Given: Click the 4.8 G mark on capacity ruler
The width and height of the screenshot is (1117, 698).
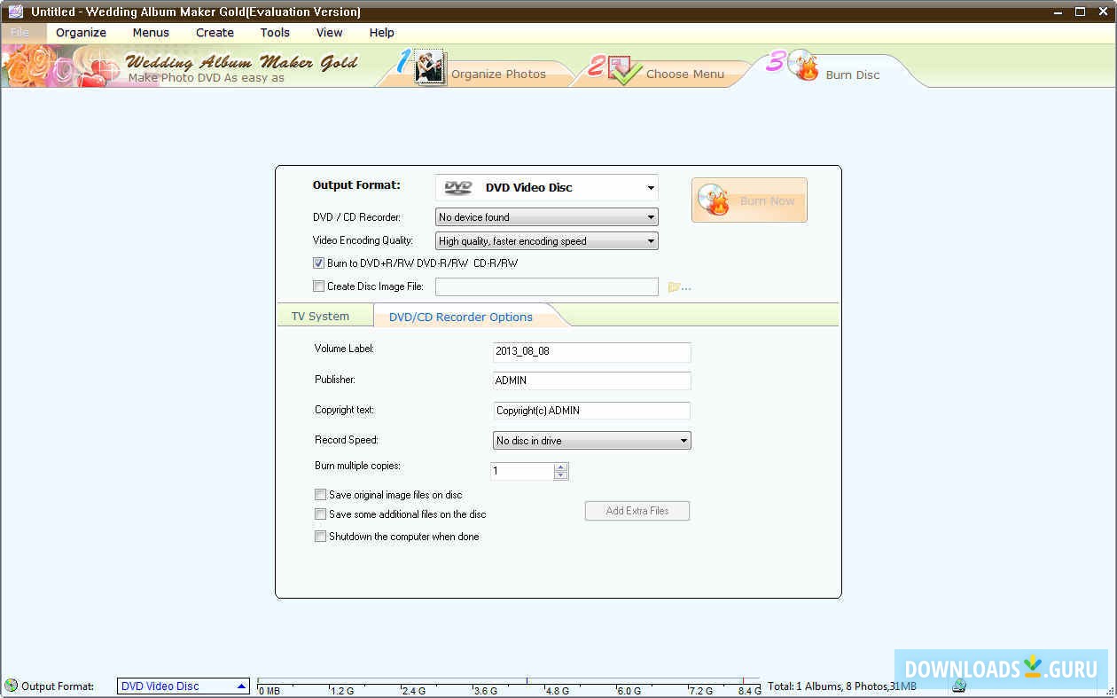Looking at the screenshot, I should [558, 690].
